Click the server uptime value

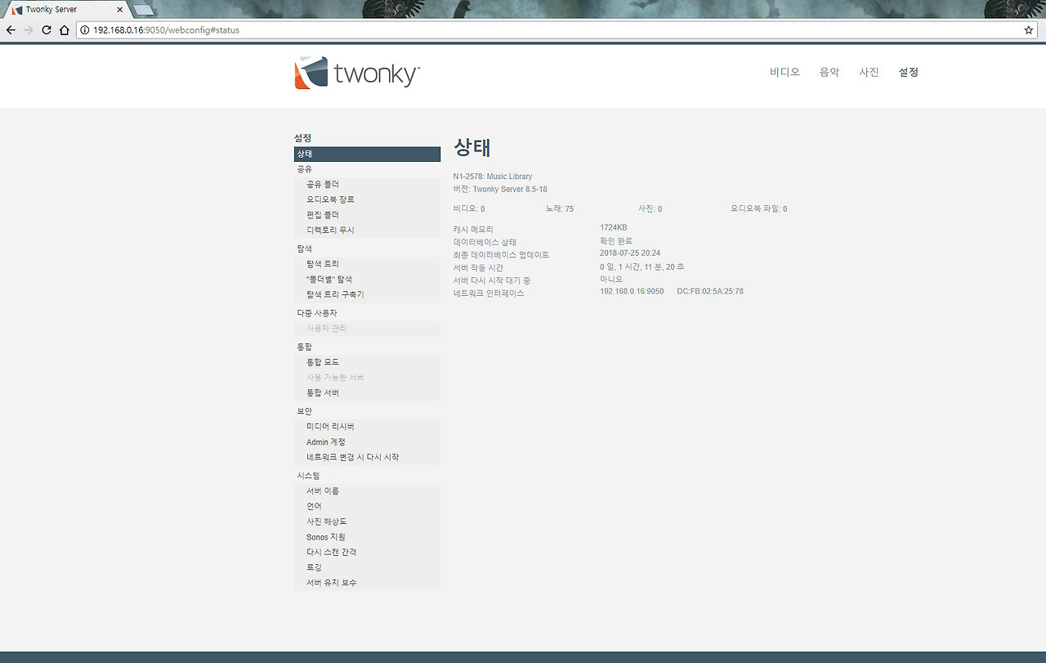pyautogui.click(x=642, y=267)
